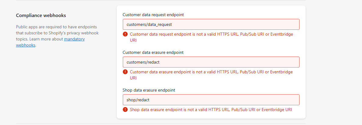Click the 'Shop data erasure endpoint' label

149,90
